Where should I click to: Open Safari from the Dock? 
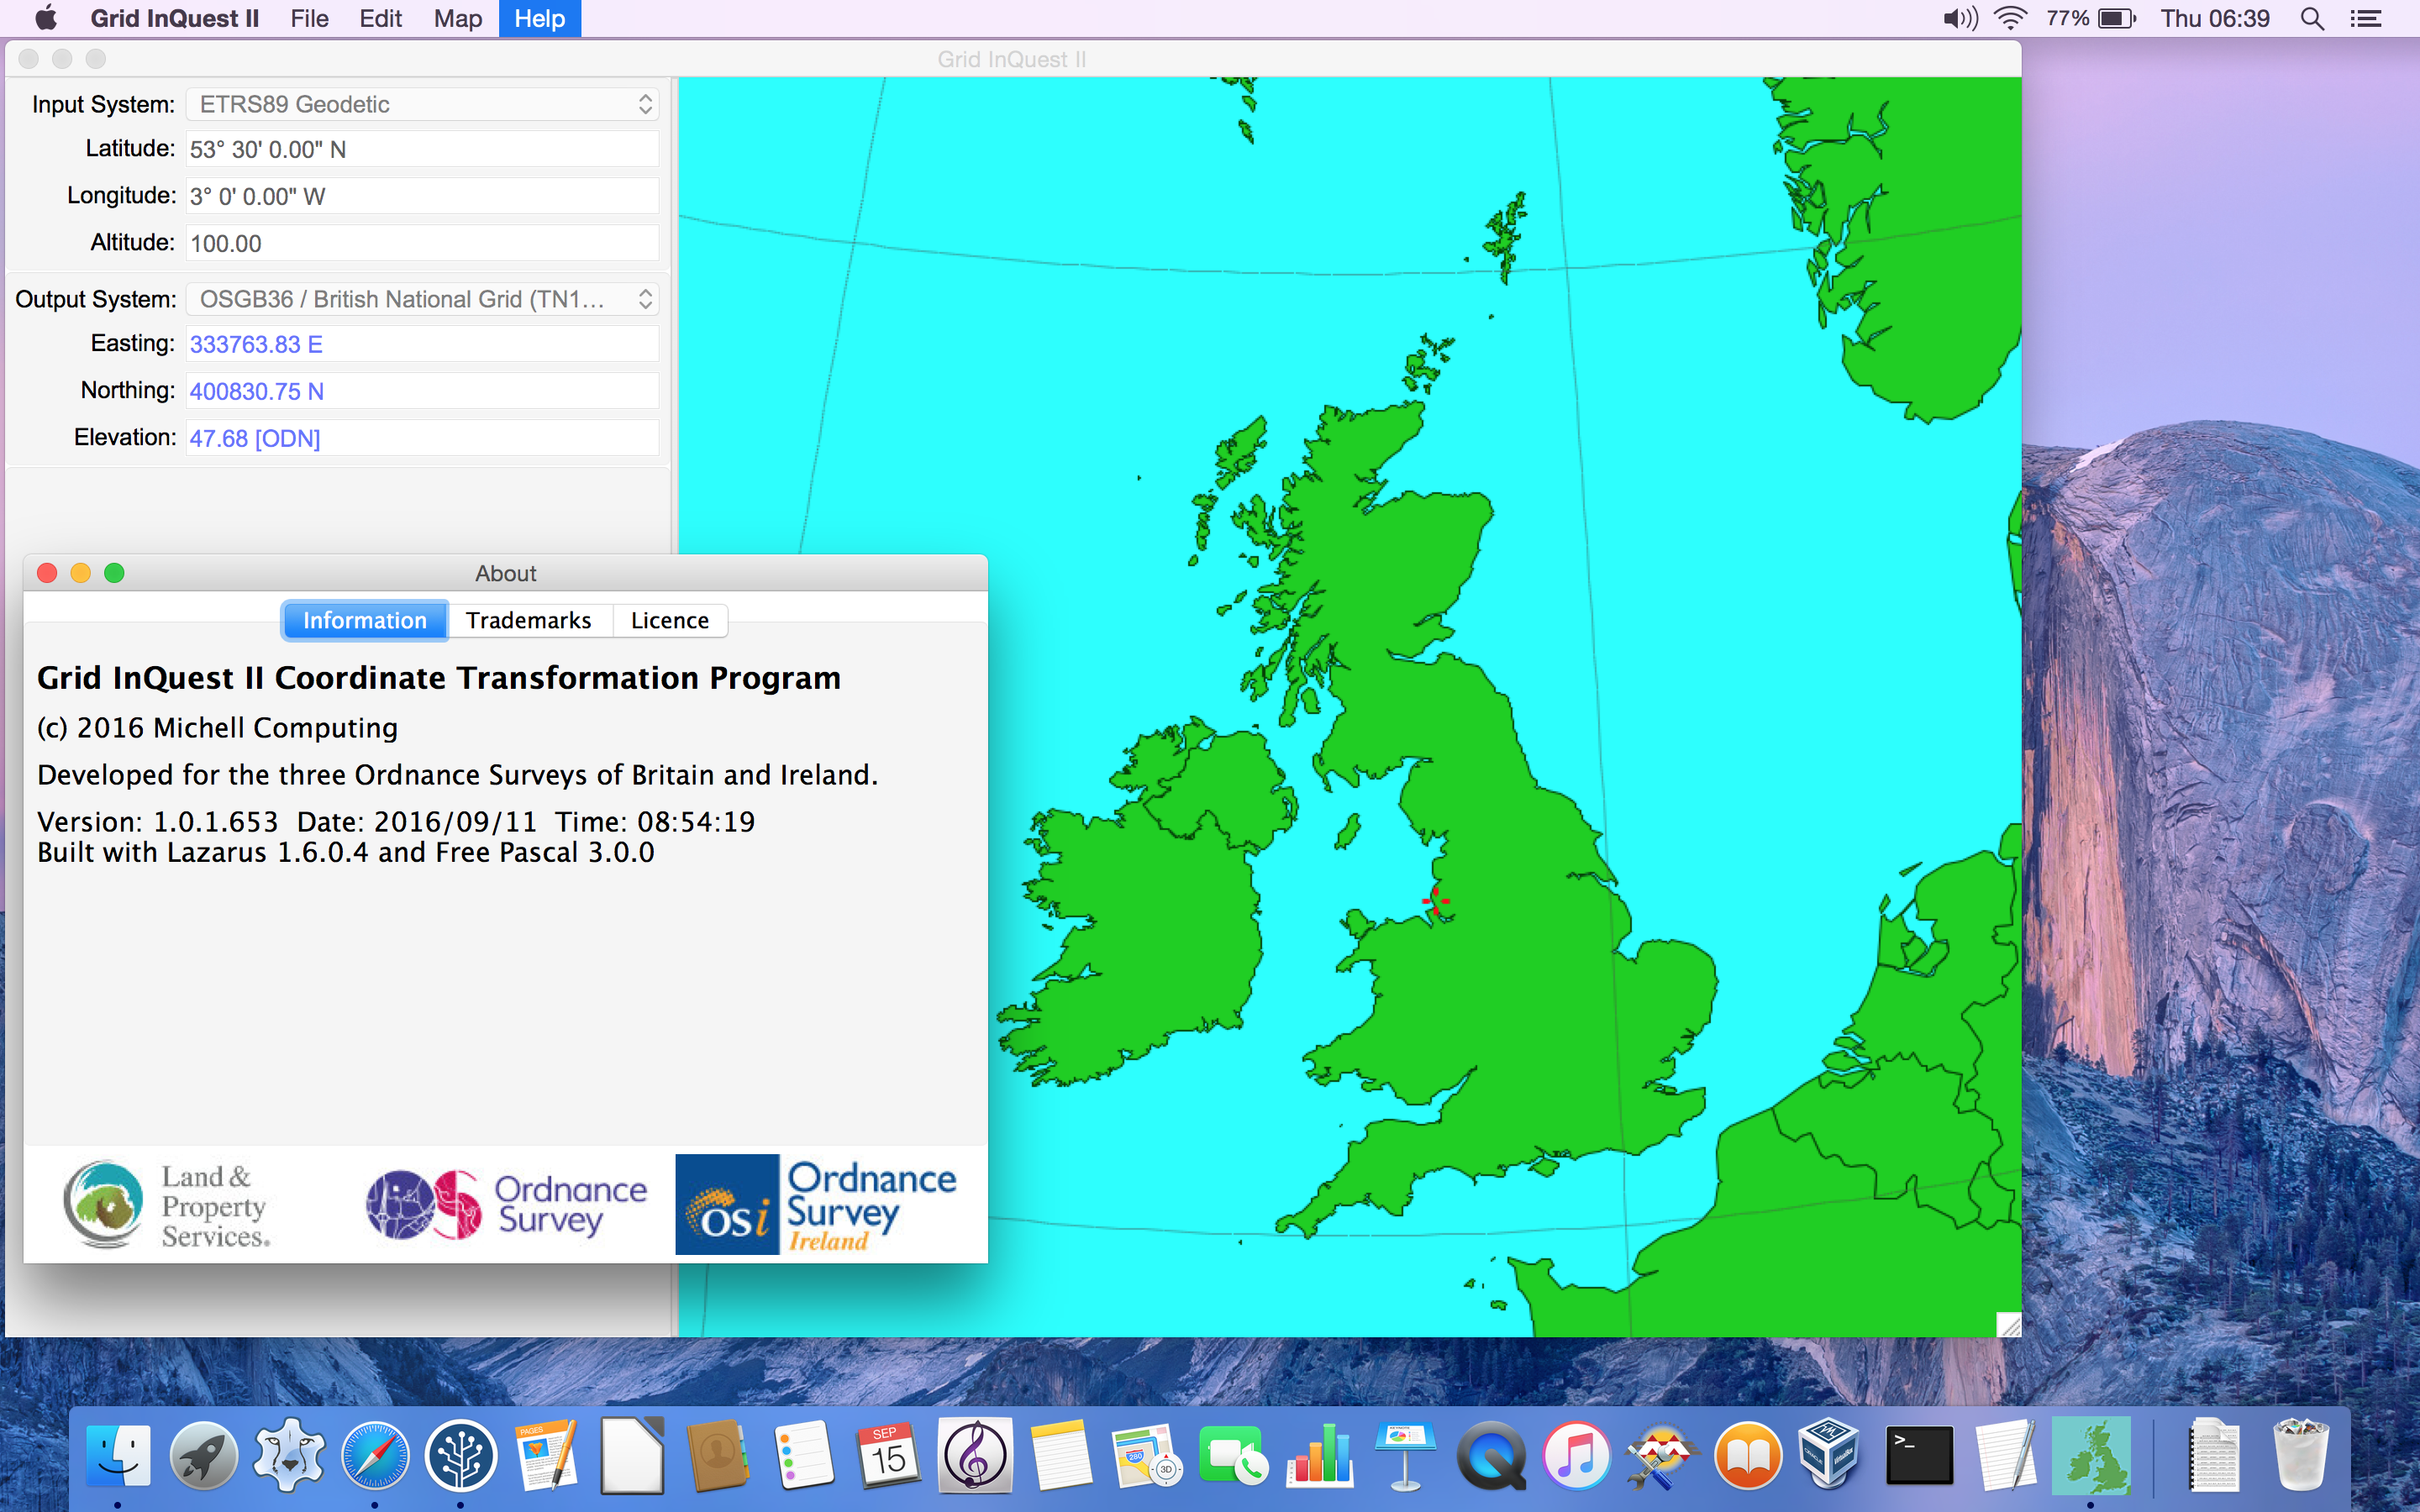(375, 1455)
